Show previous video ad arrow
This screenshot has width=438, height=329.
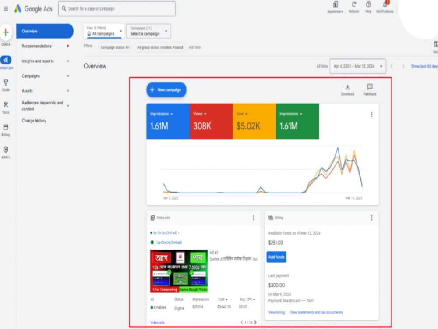[242, 322]
